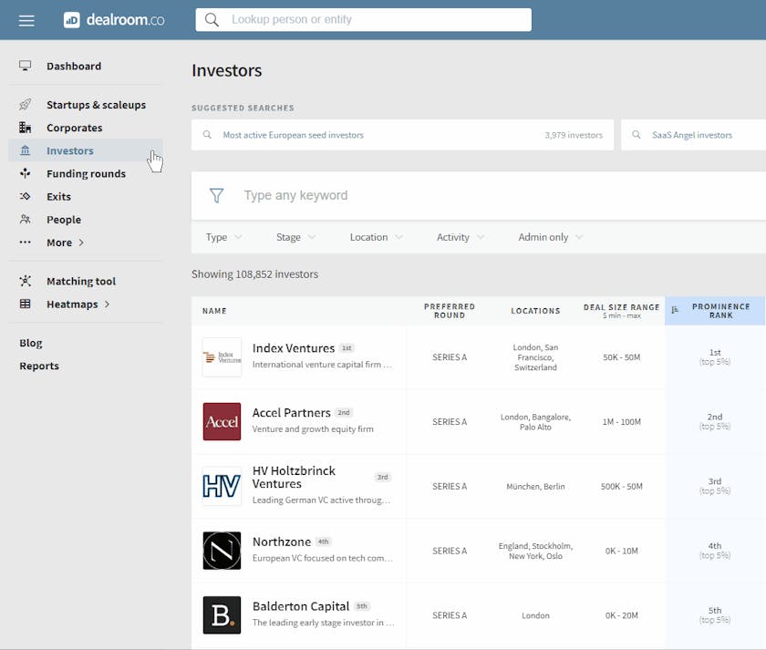Expand the Location filter dropdown

pyautogui.click(x=376, y=237)
